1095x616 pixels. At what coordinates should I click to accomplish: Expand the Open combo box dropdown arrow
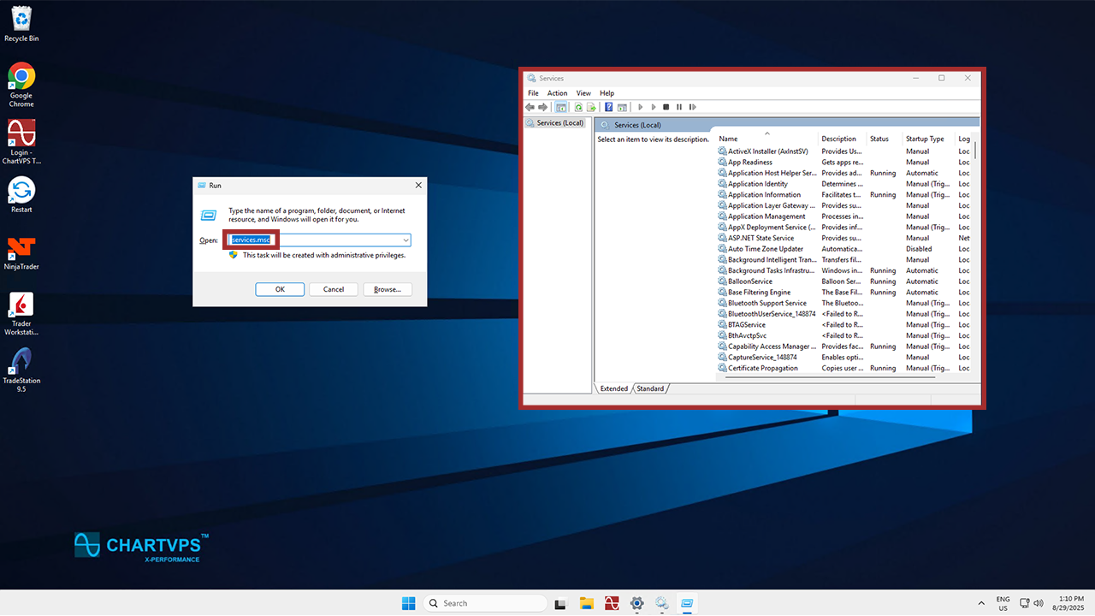405,240
